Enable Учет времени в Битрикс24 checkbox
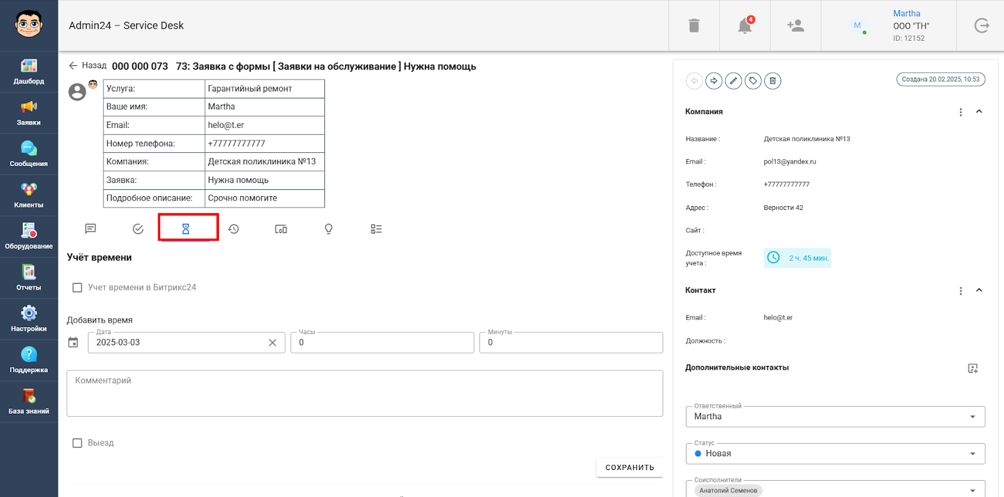The image size is (1004, 497). (x=77, y=288)
